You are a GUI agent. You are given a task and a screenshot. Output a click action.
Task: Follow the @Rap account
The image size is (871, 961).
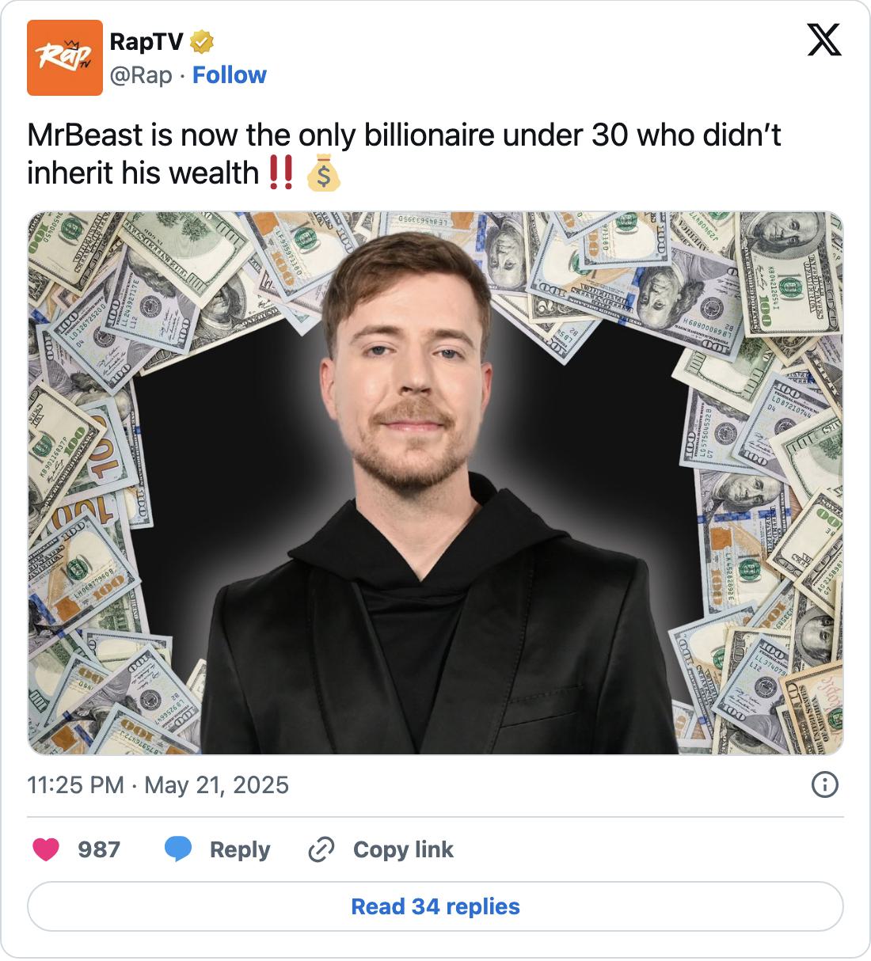pos(230,75)
